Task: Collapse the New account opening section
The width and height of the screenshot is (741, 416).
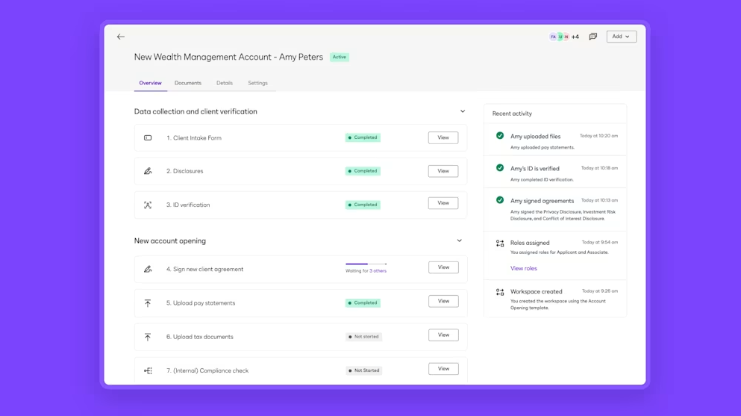Action: (x=459, y=240)
